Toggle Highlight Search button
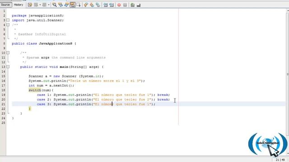 pyautogui.click(x=73, y=5)
